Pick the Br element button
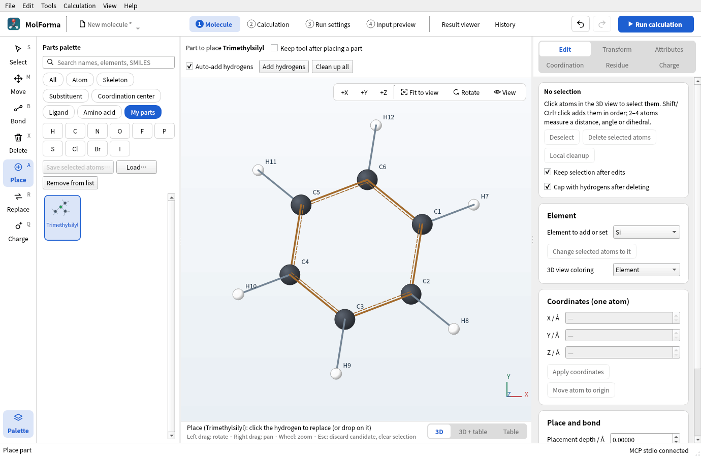Screen dimensions: 701x457 click(x=98, y=149)
